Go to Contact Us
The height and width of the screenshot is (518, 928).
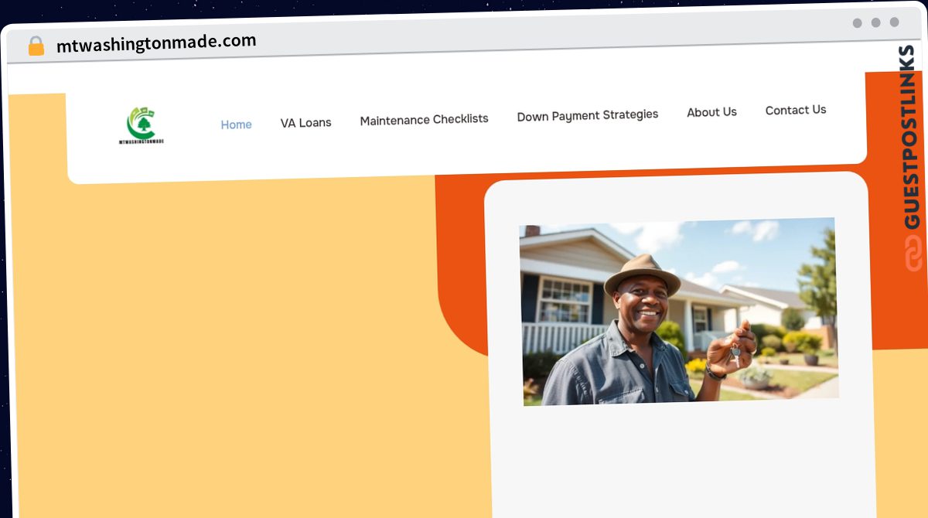pos(795,110)
